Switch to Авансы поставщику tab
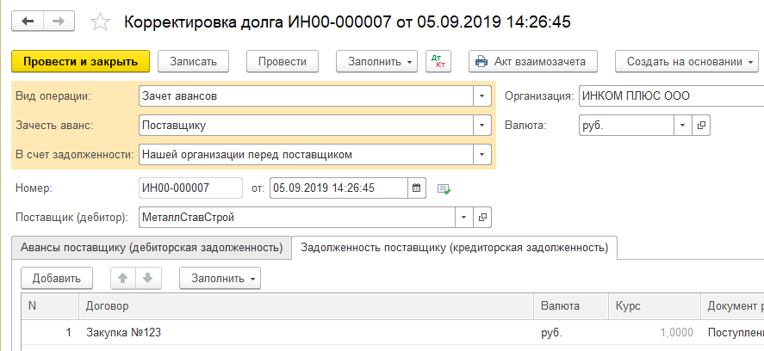 pyautogui.click(x=149, y=248)
